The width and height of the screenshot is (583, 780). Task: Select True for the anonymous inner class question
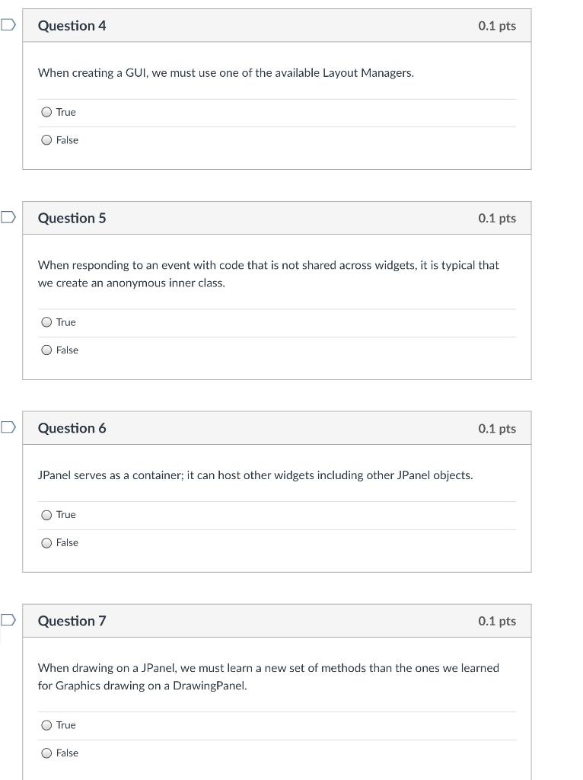click(x=46, y=322)
